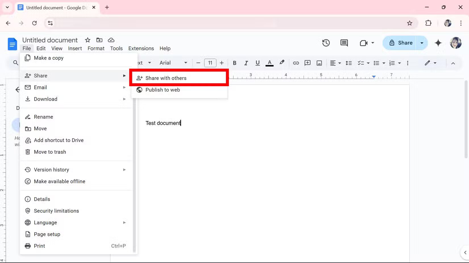
Task: Open the line spacing dropdown
Action: pos(349,63)
